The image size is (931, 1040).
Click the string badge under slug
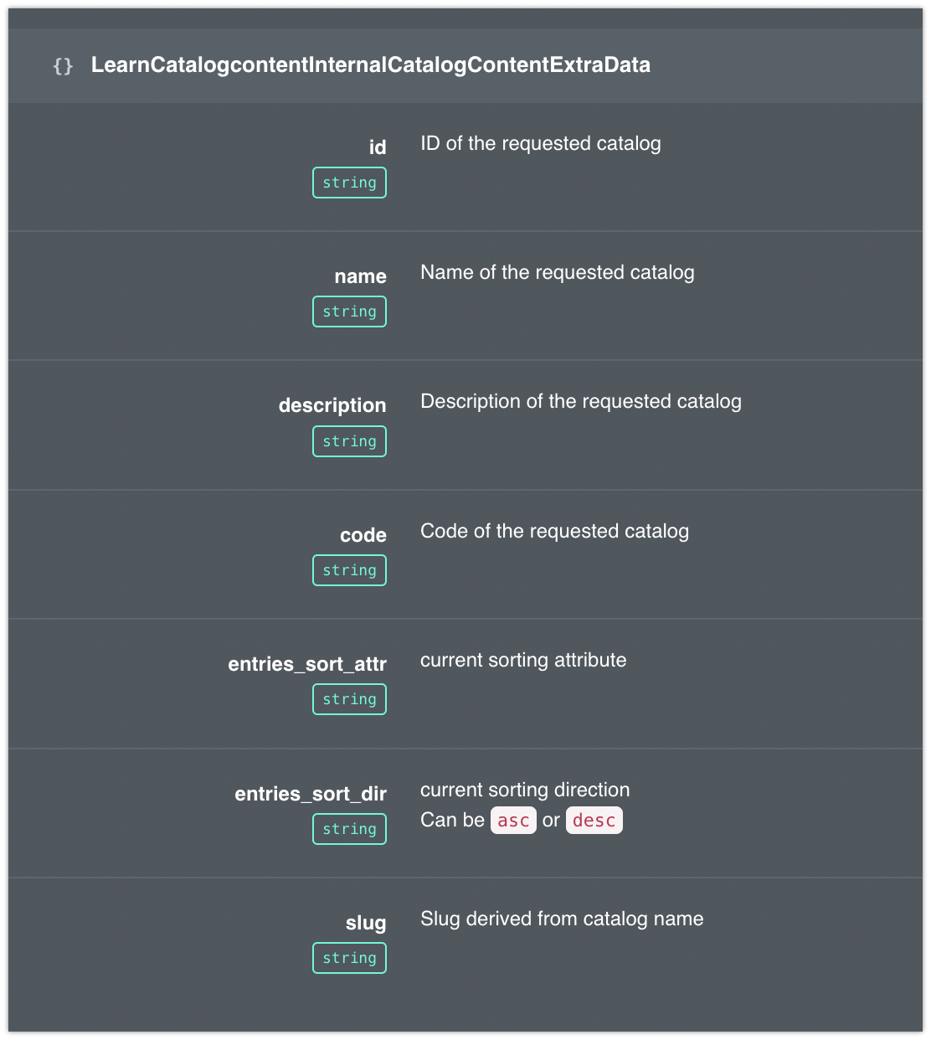[x=349, y=958]
